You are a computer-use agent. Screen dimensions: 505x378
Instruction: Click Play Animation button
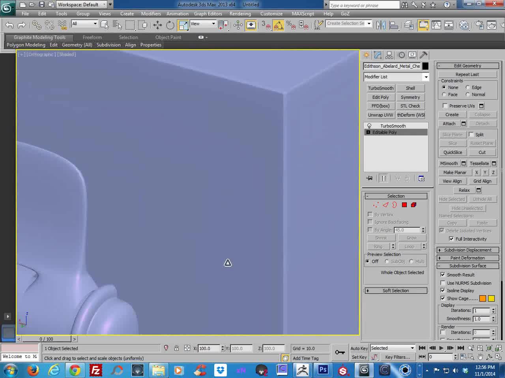441,348
